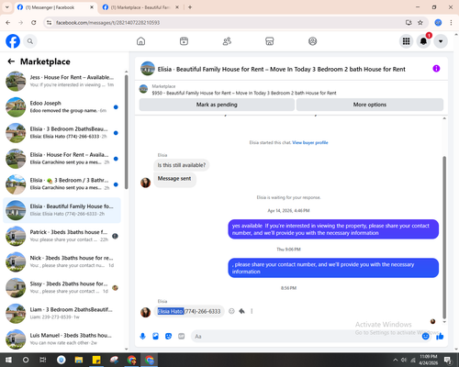Viewport: 459px width, 367px height.
Task: Open Elisia 3 Bedroom 2baths conversation
Action: click(62, 133)
